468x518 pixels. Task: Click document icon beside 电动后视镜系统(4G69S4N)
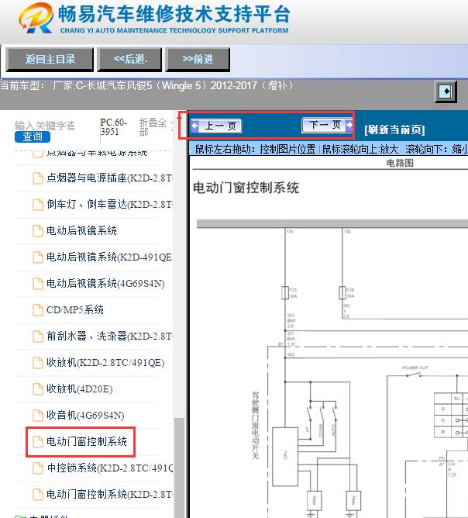38,284
